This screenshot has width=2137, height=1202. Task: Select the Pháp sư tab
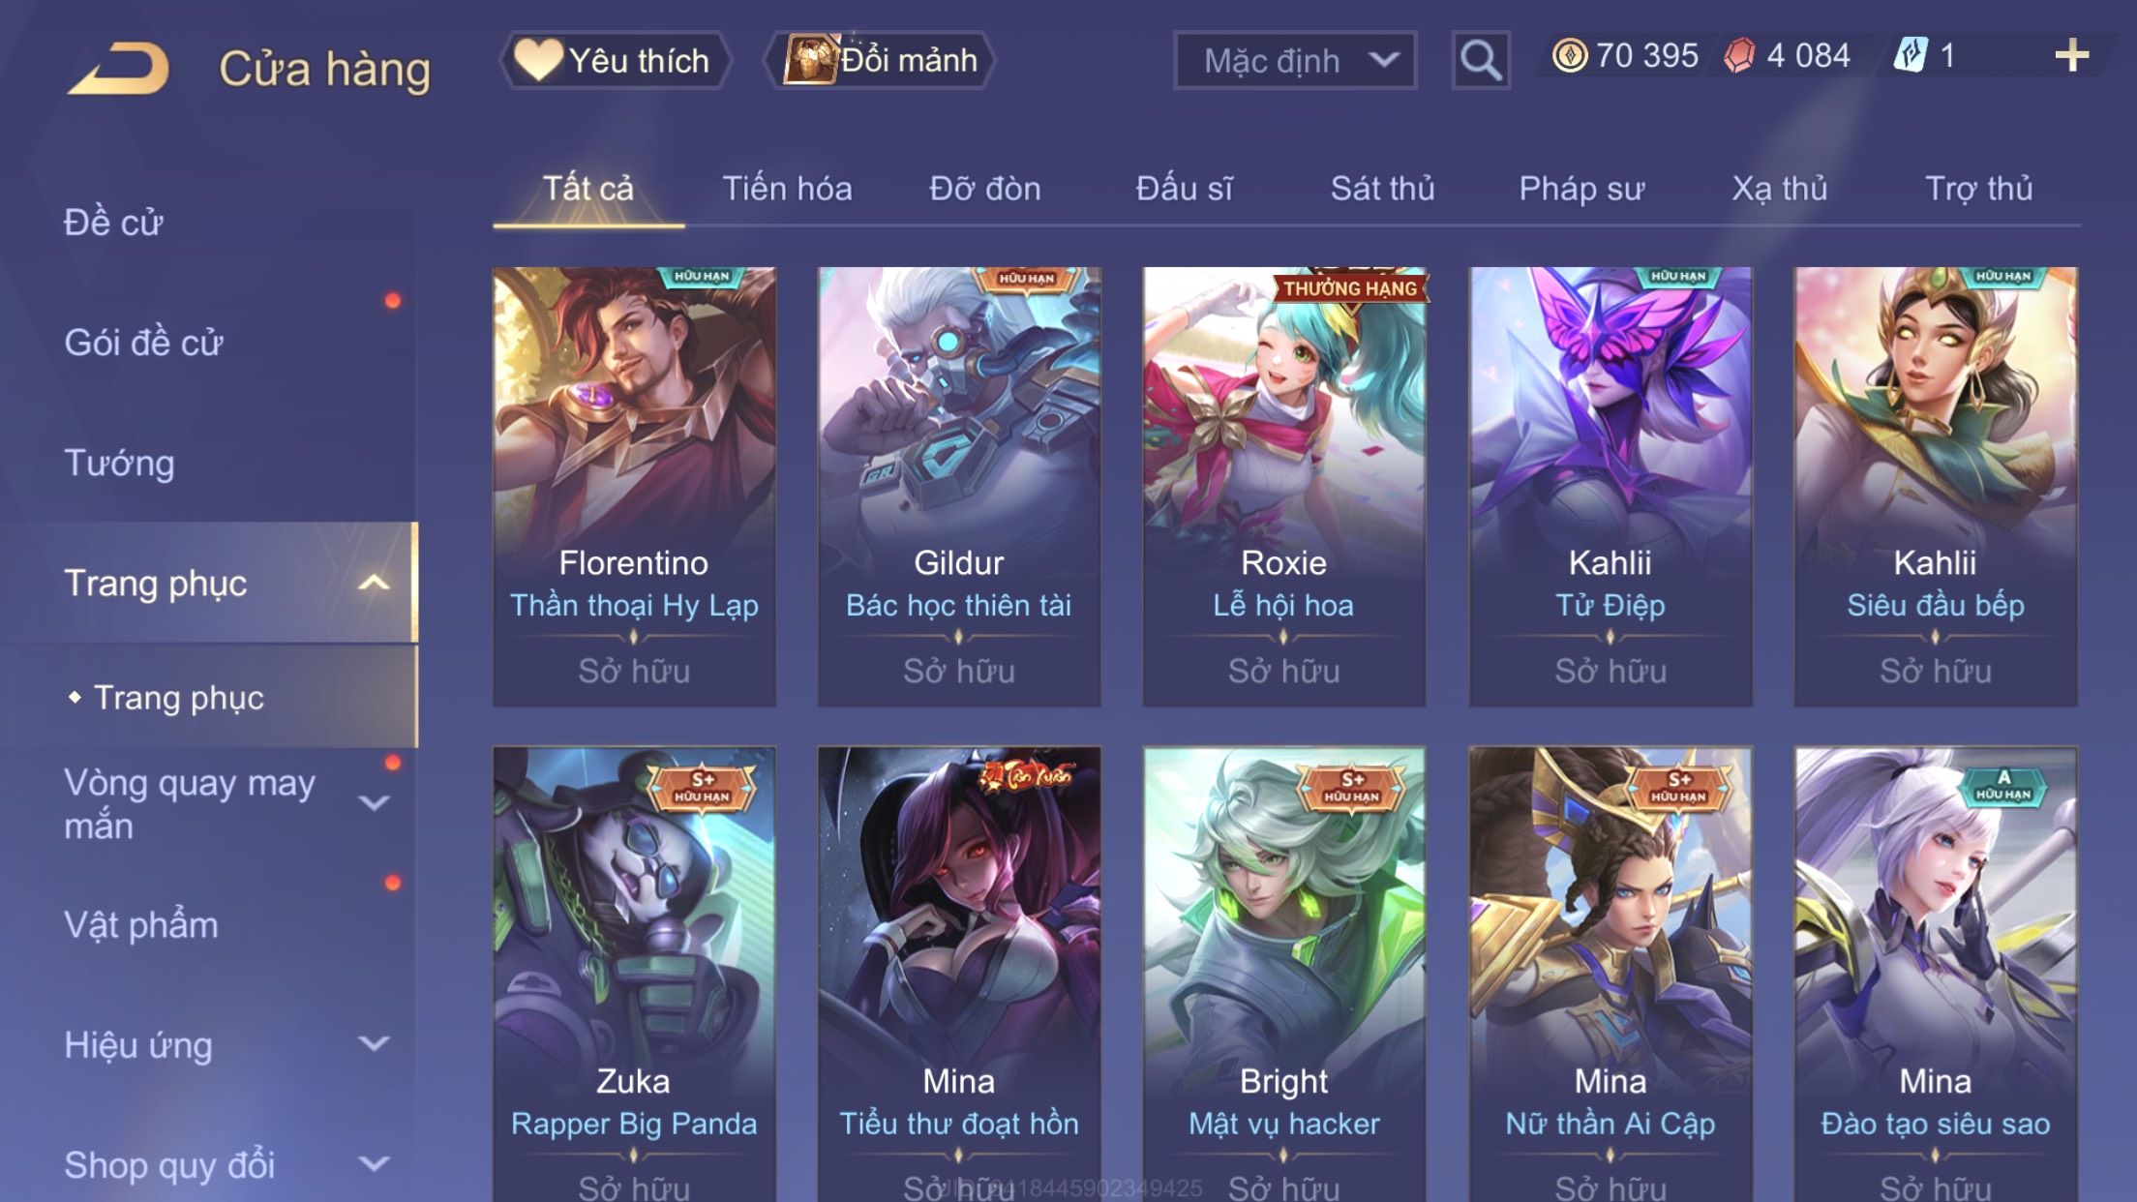coord(1581,188)
